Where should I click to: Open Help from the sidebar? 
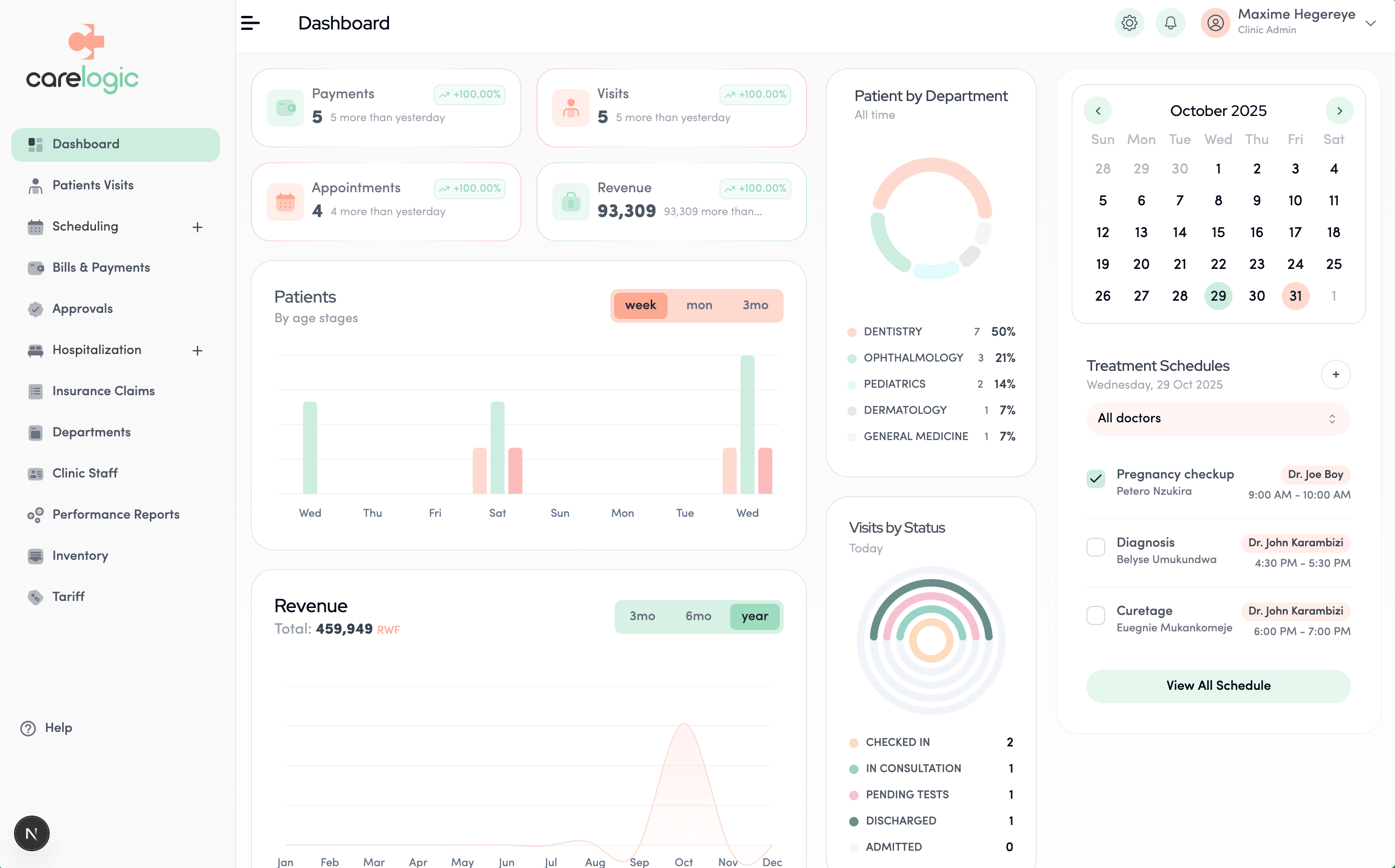click(x=58, y=728)
